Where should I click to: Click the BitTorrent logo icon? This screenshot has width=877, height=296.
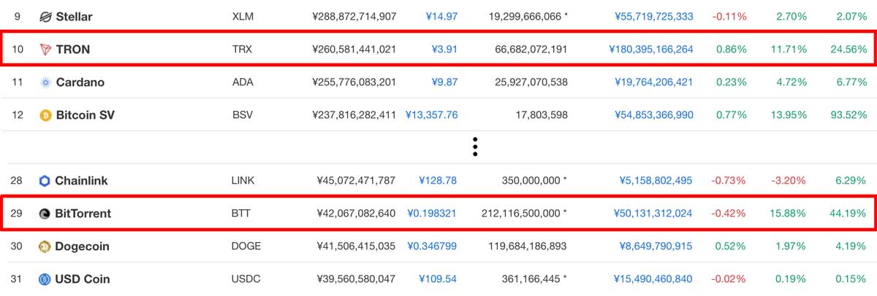[x=45, y=214]
